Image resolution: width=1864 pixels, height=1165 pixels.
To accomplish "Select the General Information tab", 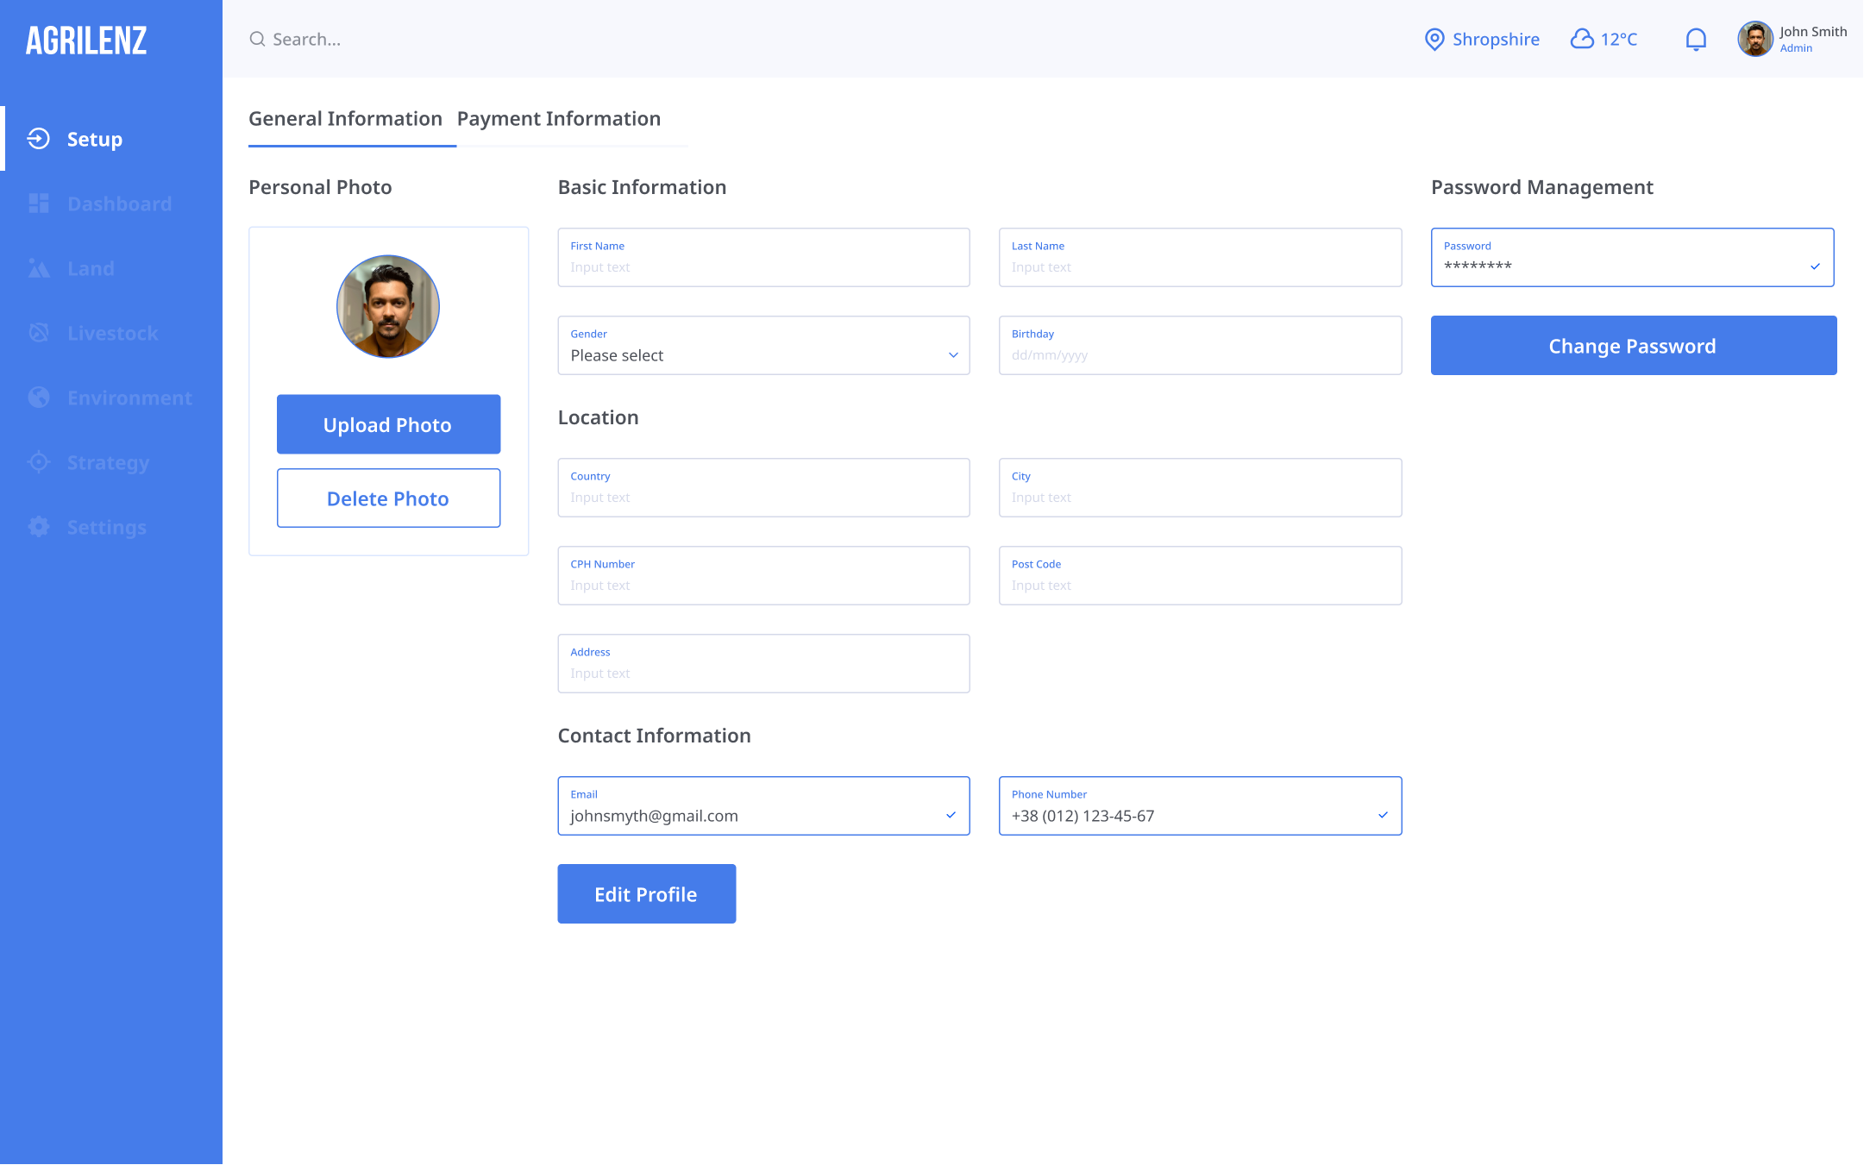I will pyautogui.click(x=345, y=119).
